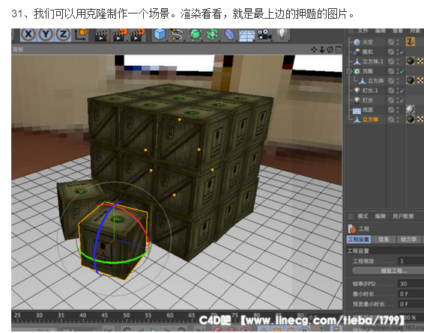Click the 工程 project settings icon
Image resolution: width=424 pixels, height=333 pixels.
click(352, 229)
